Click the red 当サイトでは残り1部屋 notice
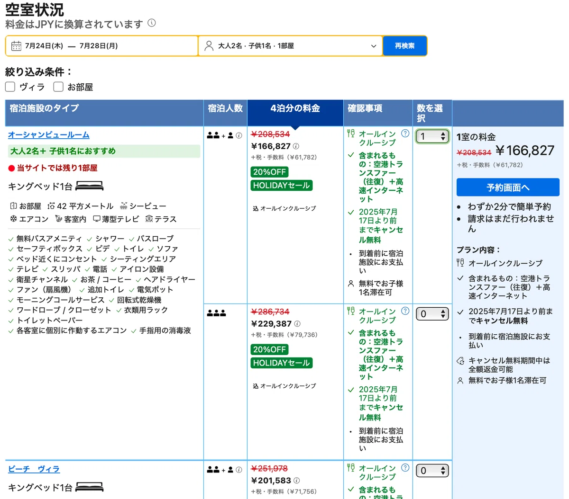 coord(53,168)
